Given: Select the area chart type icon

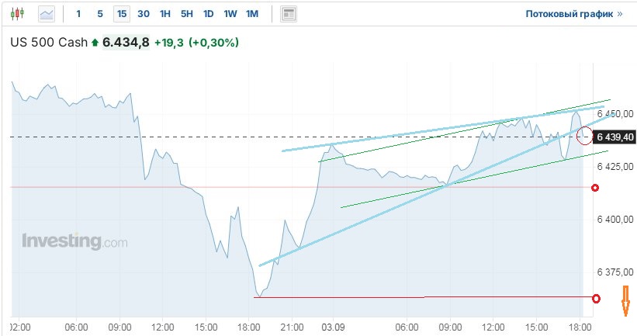Looking at the screenshot, I should [x=47, y=14].
